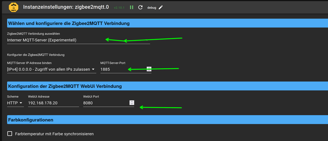Increase the WebUi Port with the up arrow
The image size is (328, 141).
coord(132,102)
